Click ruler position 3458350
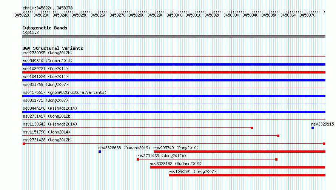336x190 pixels. point(269,15)
